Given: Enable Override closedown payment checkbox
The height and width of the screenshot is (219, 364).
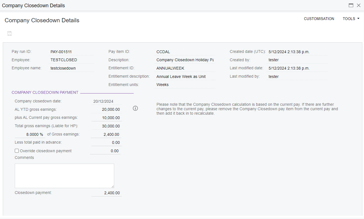Looking at the screenshot, I should (17, 151).
